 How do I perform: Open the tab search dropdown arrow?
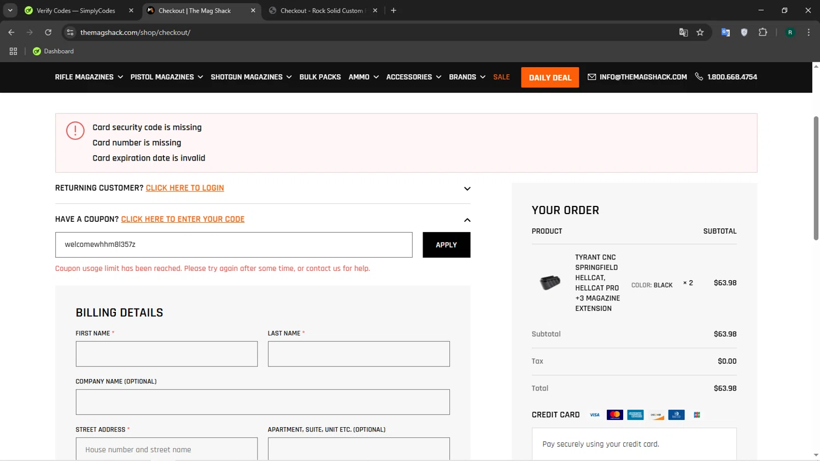point(10,10)
